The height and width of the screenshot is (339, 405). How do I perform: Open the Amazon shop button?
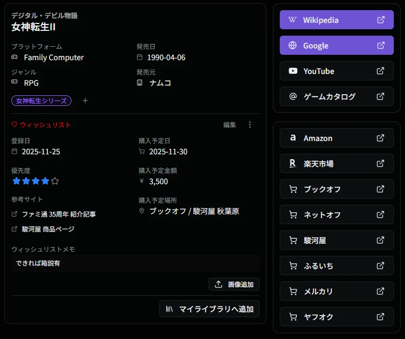coord(337,138)
